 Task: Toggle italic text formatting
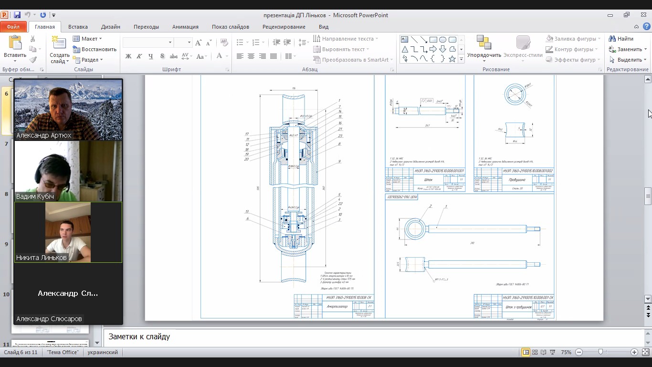[139, 56]
